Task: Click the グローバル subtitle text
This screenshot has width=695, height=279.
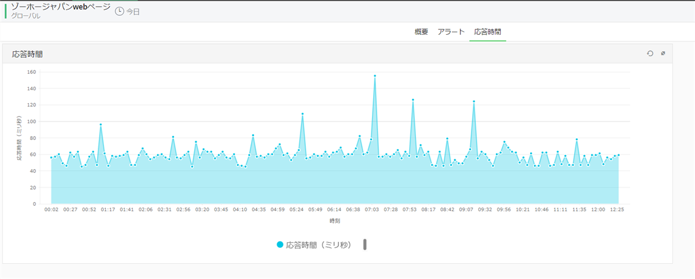Action: (26, 16)
